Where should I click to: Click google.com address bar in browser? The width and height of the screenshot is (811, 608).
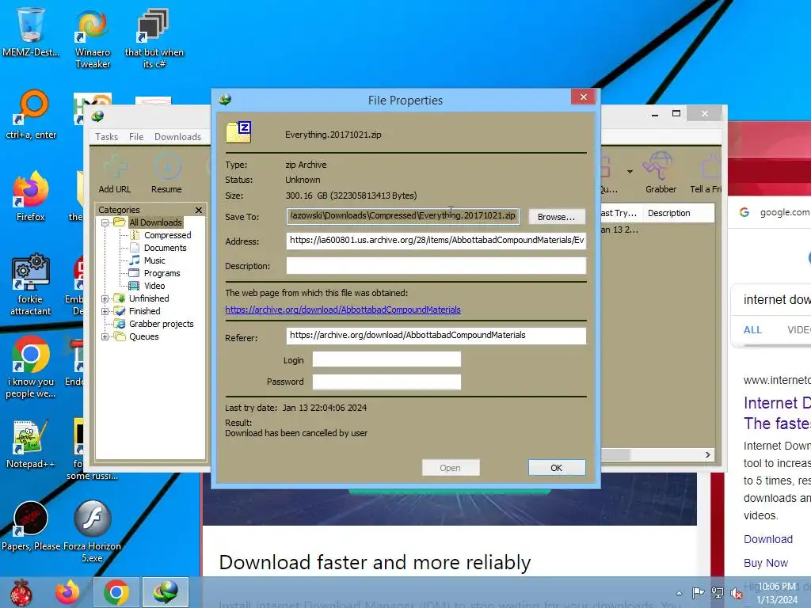(783, 212)
